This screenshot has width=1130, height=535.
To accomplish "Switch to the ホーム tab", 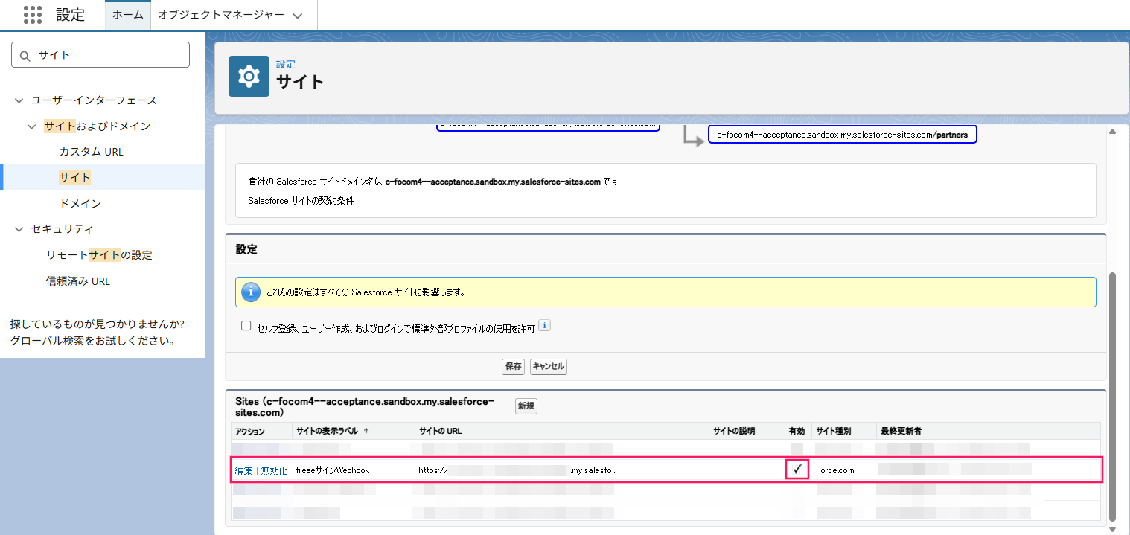I will [x=128, y=15].
